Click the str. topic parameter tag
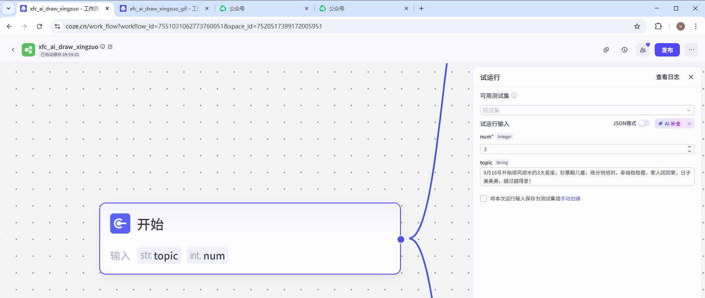This screenshot has width=705, height=298. (159, 255)
